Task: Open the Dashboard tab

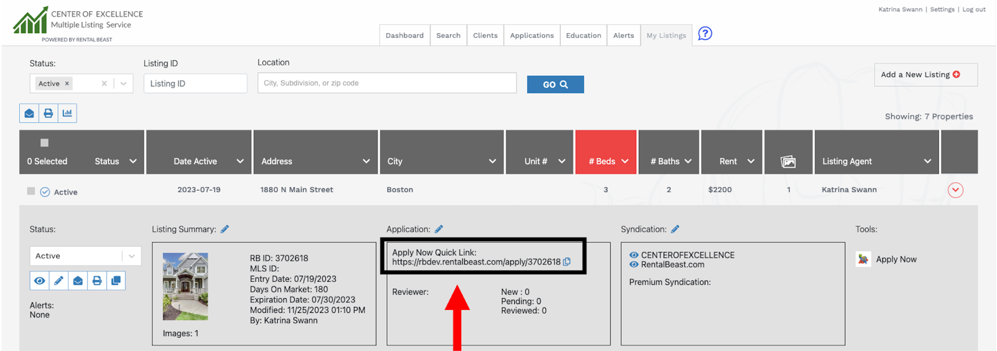Action: click(404, 36)
